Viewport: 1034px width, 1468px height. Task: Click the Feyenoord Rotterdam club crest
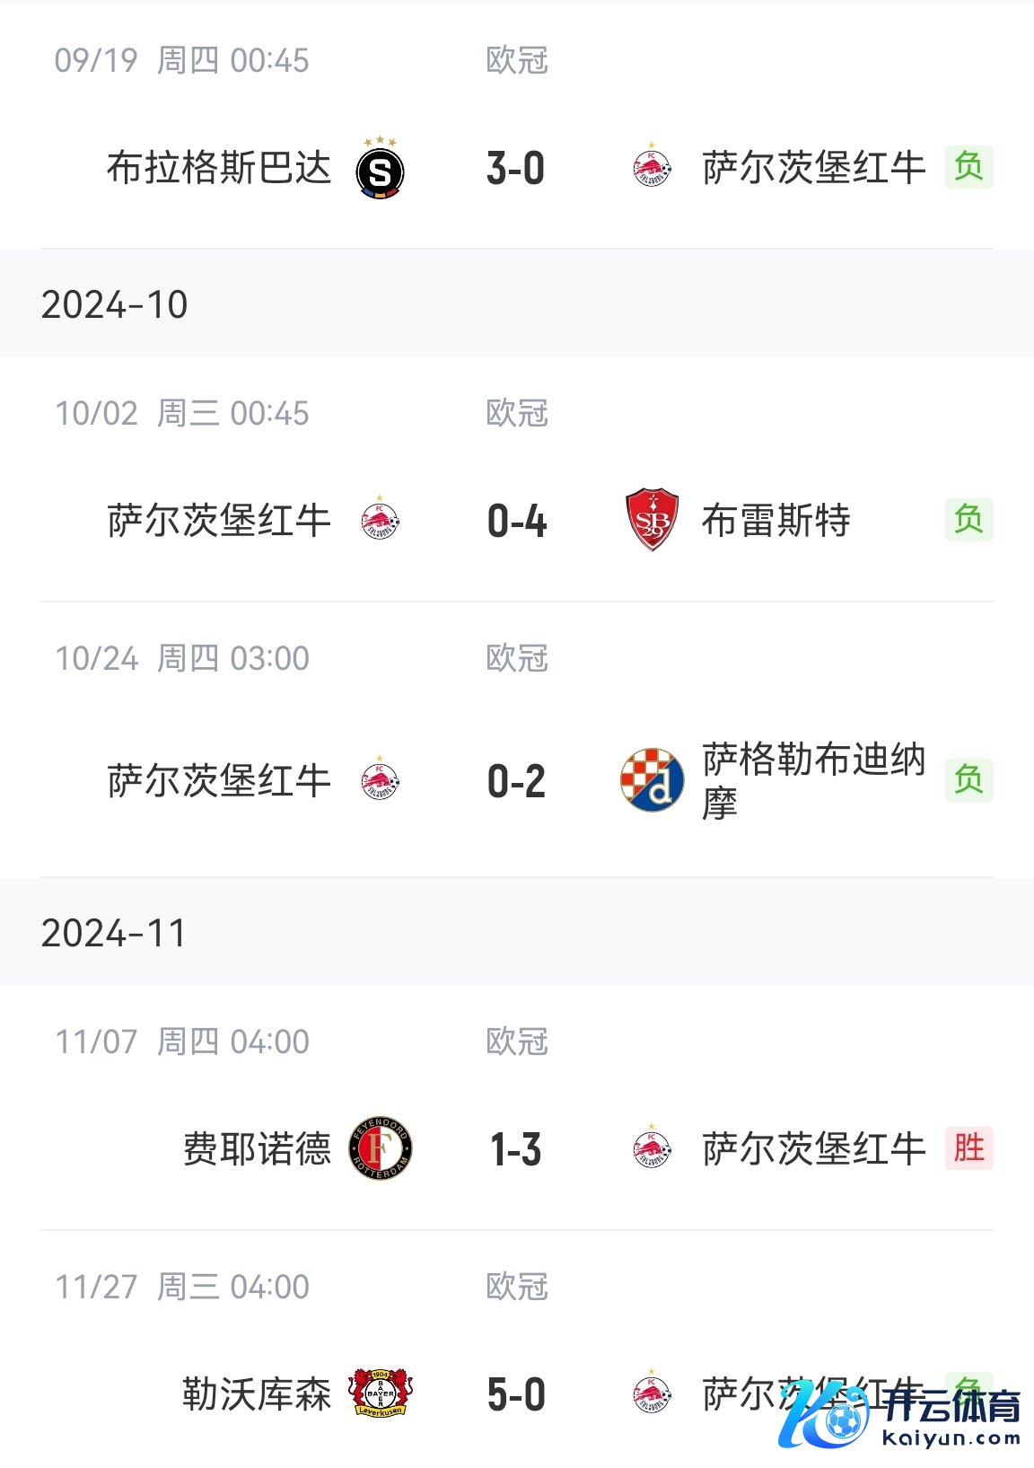[x=380, y=1148]
